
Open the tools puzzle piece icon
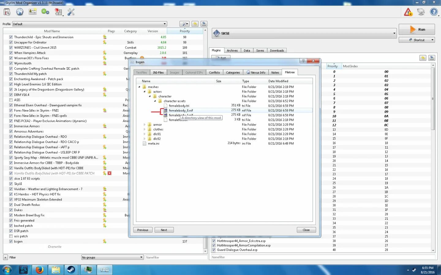58,12
